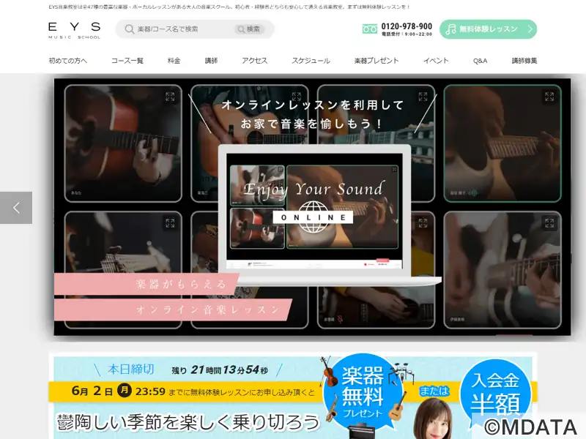The width and height of the screenshot is (586, 439).
Task: Open the コース一覧 menu
Action: 127,61
